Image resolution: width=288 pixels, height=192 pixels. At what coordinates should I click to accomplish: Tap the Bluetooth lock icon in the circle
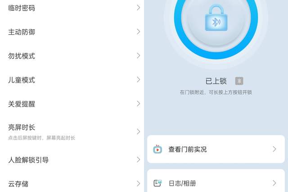pyautogui.click(x=216, y=18)
